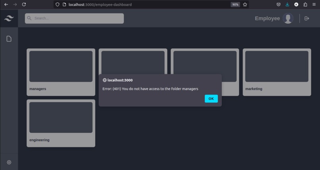Click the magnifier icon in the search box
The height and width of the screenshot is (170, 320).
click(x=29, y=18)
